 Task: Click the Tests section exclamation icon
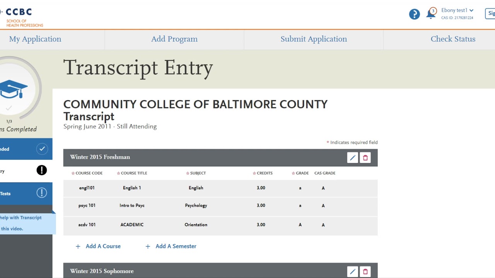coord(42,193)
